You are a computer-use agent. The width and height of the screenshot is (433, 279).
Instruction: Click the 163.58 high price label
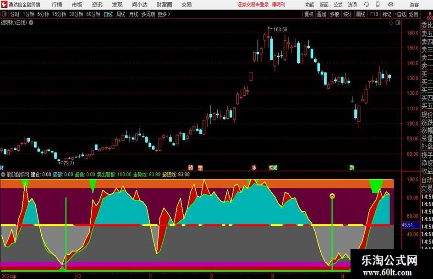pyautogui.click(x=280, y=29)
